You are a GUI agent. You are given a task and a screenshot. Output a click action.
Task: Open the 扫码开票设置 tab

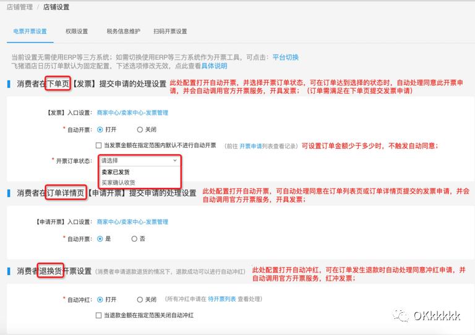click(170, 32)
